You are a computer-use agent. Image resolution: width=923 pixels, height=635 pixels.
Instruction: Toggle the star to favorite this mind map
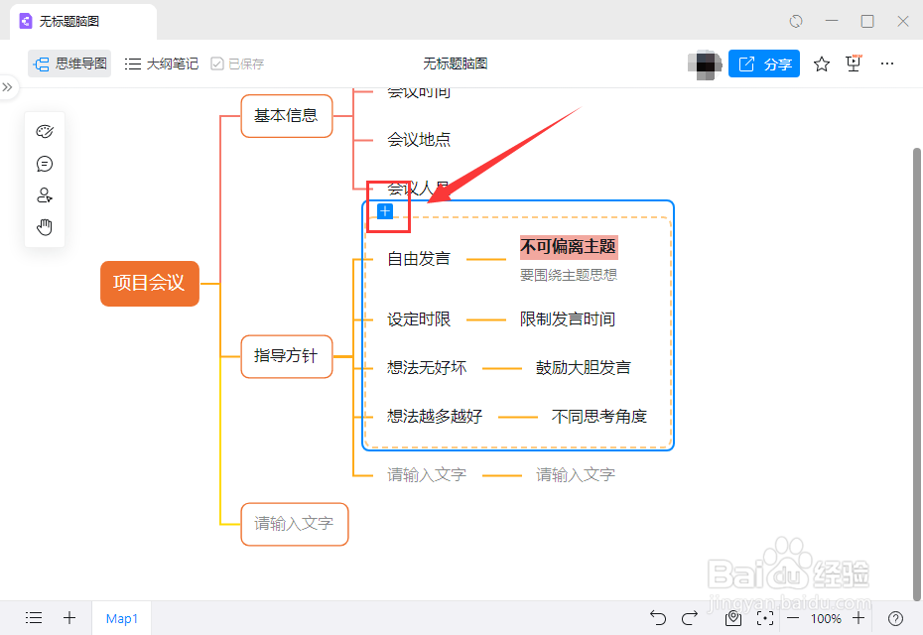(821, 63)
